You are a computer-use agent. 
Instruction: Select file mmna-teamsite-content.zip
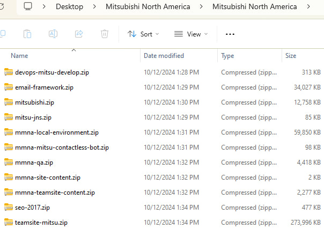pyautogui.click(x=55, y=193)
